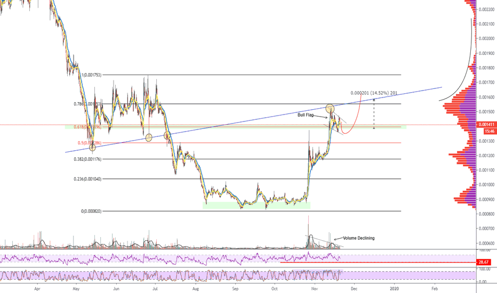Screen dimensions: 497x293
Task: Click the Oct label on time axis
Action: (x=275, y=289)
